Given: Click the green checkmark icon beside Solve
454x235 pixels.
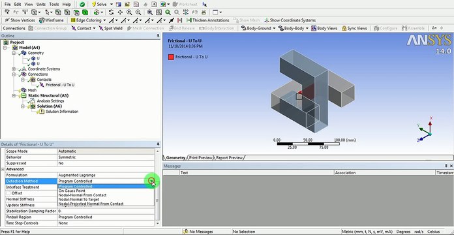Looking at the screenshot, I should click(82, 5).
